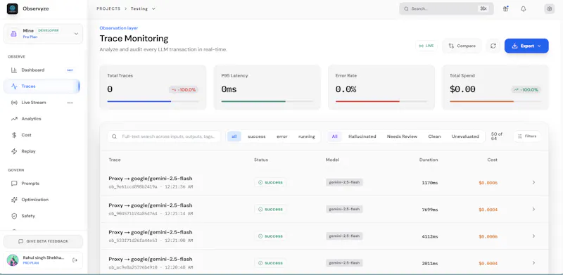
Task: Click the Total Traces progress bar
Action: 153,101
